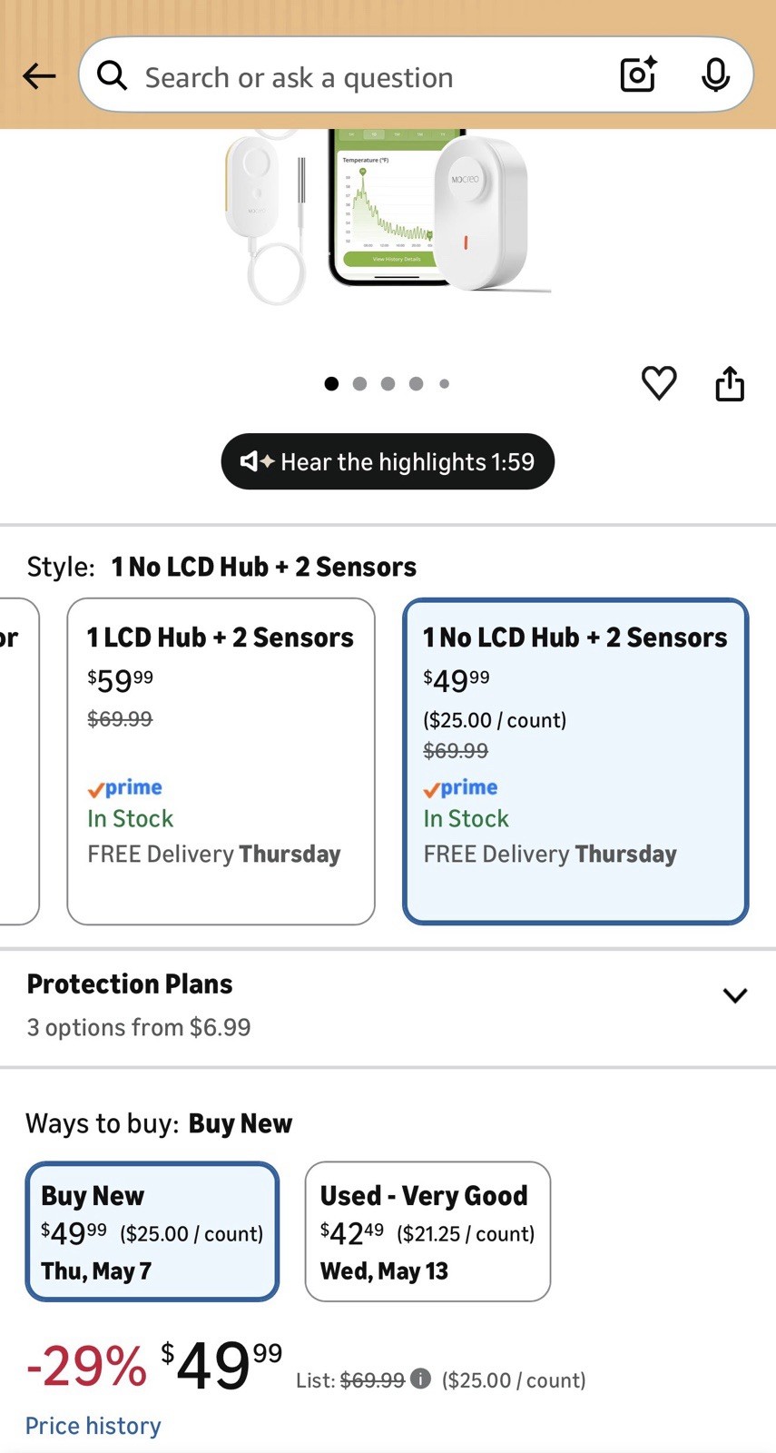Expand the Protection Plans chevron
776x1453 pixels.
(x=734, y=995)
